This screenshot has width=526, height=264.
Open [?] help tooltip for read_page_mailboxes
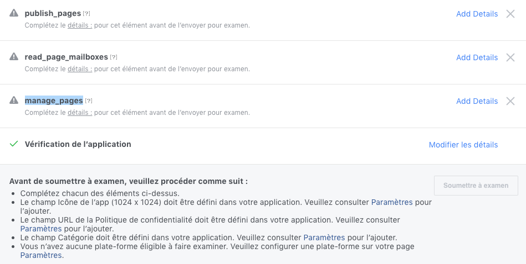114,57
